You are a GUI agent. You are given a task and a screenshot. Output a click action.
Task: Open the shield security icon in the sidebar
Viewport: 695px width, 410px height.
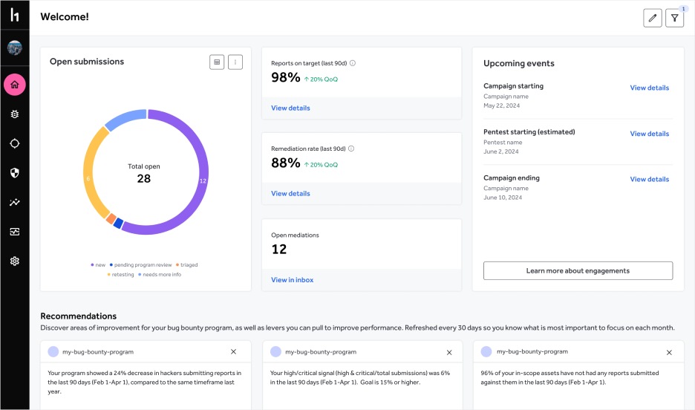15,173
